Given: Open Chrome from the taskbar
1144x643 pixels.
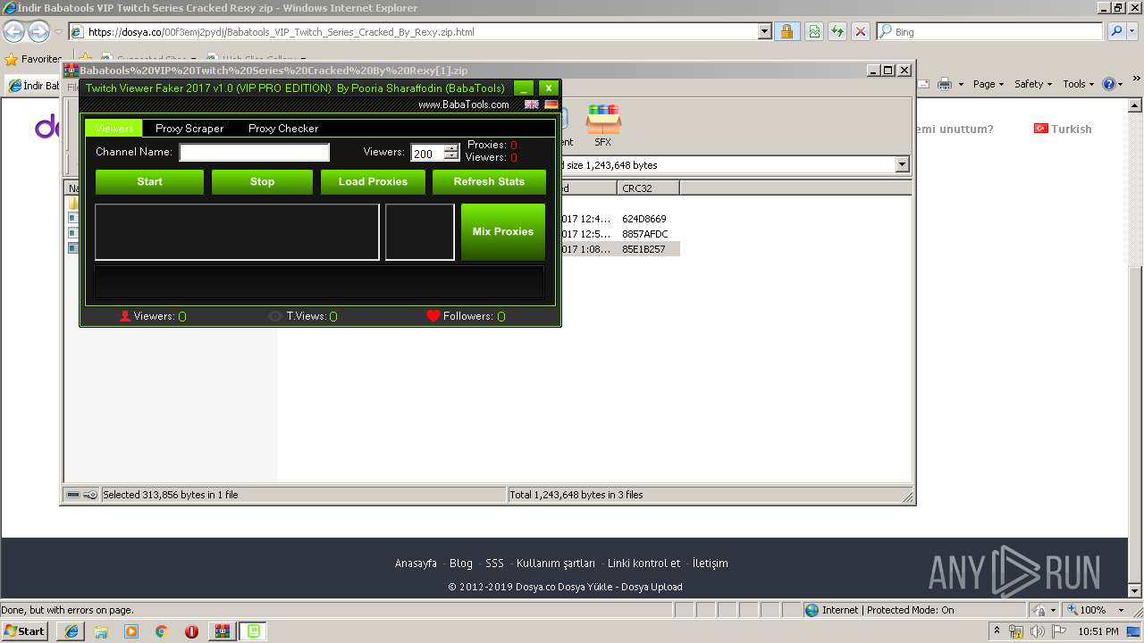Looking at the screenshot, I should click(161, 631).
